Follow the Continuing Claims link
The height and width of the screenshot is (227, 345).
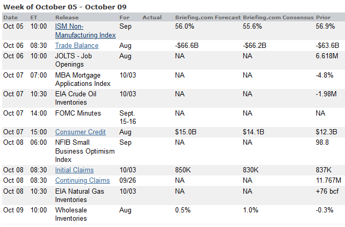pyautogui.click(x=82, y=181)
